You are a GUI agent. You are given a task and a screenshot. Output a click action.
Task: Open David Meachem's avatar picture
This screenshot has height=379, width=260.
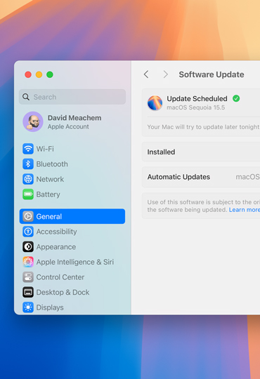click(33, 121)
